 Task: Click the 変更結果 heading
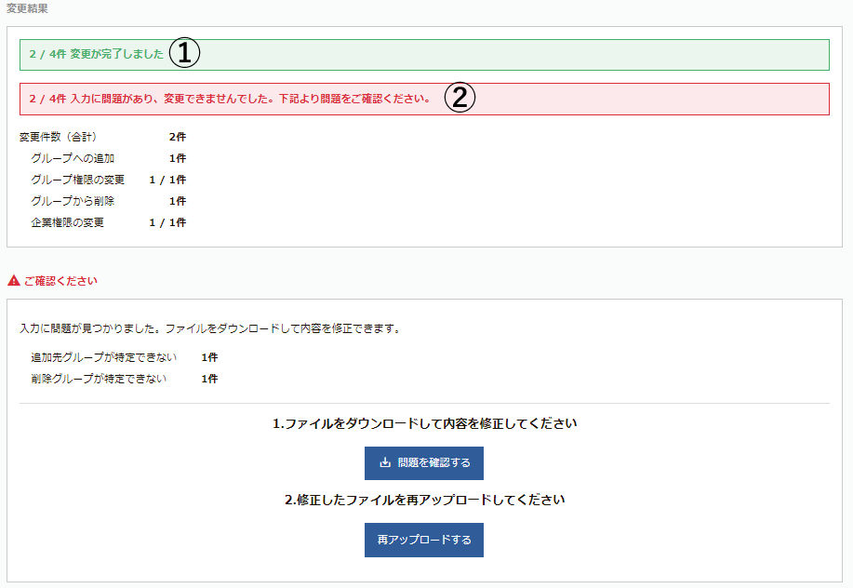(27, 8)
